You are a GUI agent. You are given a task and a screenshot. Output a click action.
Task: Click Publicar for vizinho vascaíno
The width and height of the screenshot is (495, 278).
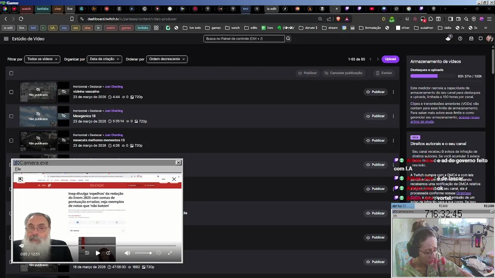point(375,92)
